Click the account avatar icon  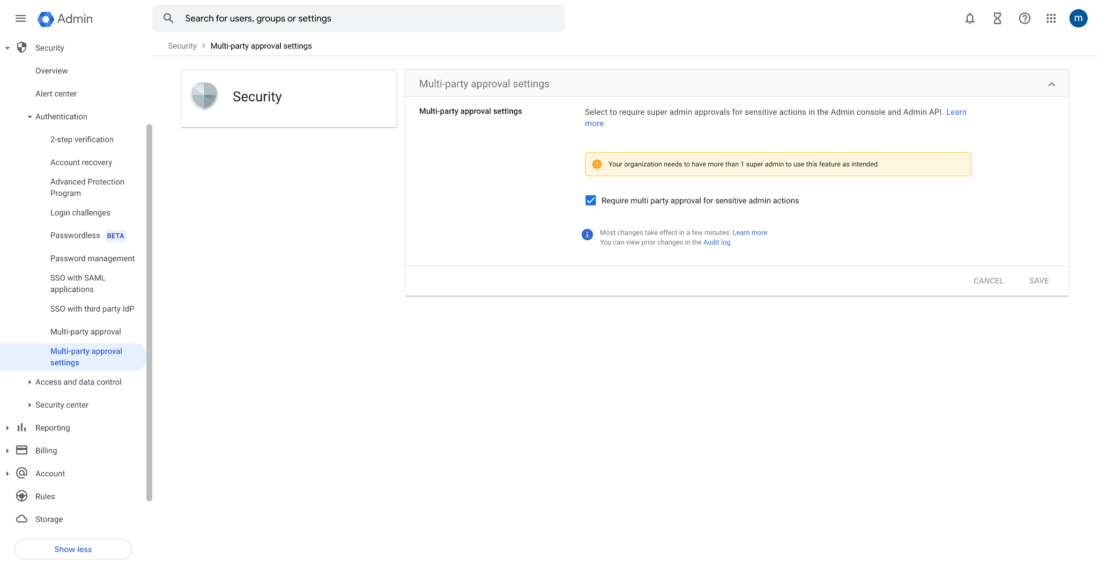tap(1078, 18)
